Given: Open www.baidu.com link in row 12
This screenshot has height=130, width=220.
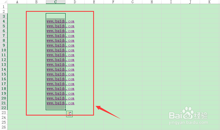Looking at the screenshot, I should (x=60, y=60).
